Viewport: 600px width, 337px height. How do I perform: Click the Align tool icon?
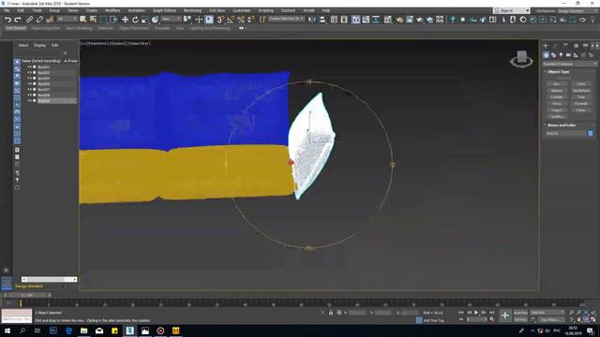pos(322,20)
